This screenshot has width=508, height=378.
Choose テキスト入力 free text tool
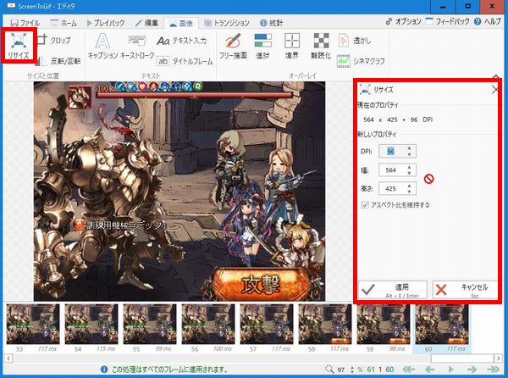click(182, 41)
